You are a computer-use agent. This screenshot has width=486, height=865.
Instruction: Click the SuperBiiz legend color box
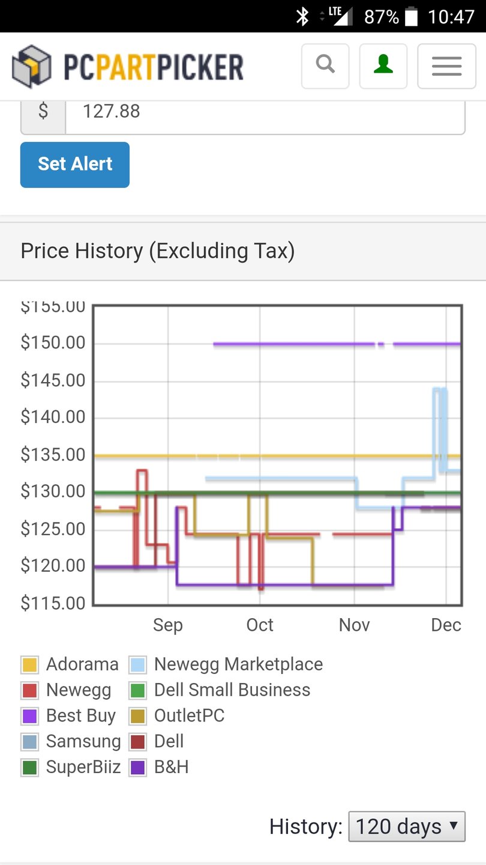coord(30,768)
